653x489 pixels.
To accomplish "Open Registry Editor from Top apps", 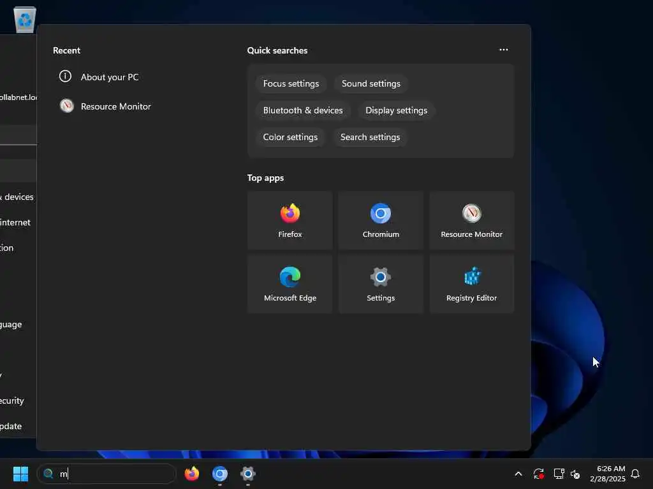I will [x=471, y=284].
